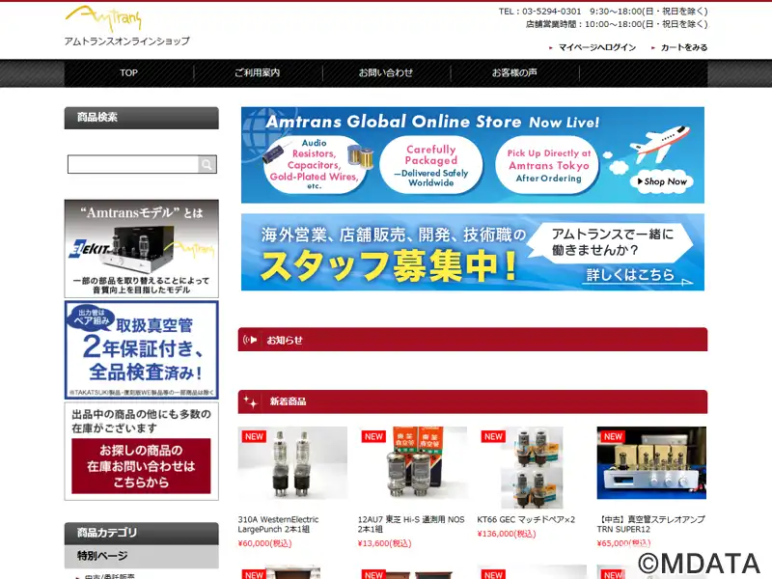Click the ¥13,600(税込) price text
772x579 pixels.
pos(384,543)
